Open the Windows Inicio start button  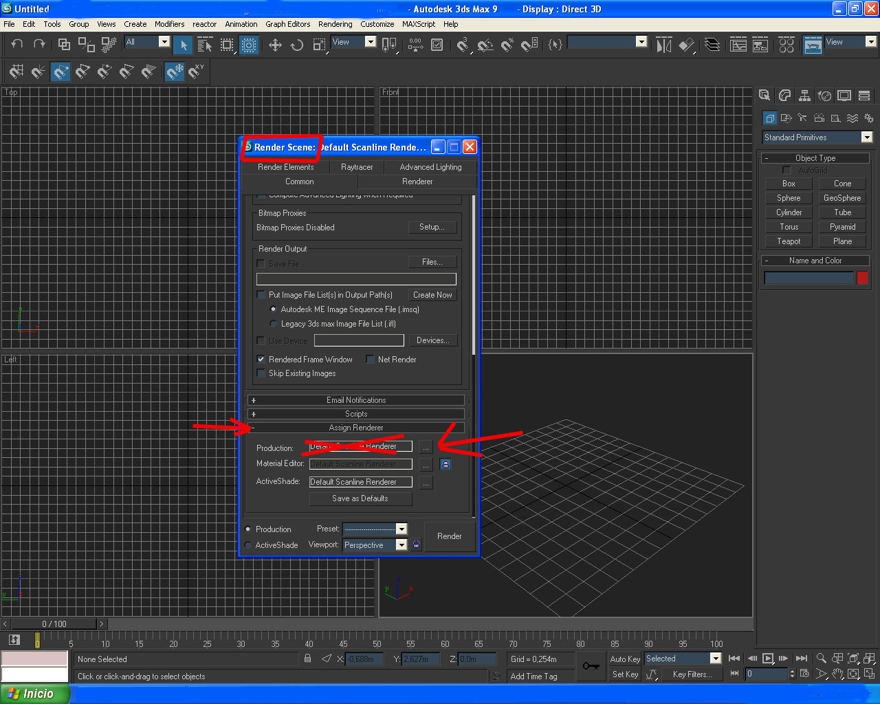[x=35, y=694]
